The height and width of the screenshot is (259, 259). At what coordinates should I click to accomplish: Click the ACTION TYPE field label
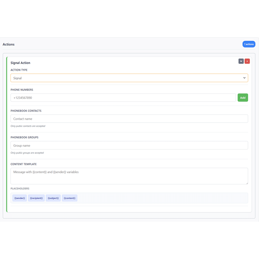coord(19,70)
